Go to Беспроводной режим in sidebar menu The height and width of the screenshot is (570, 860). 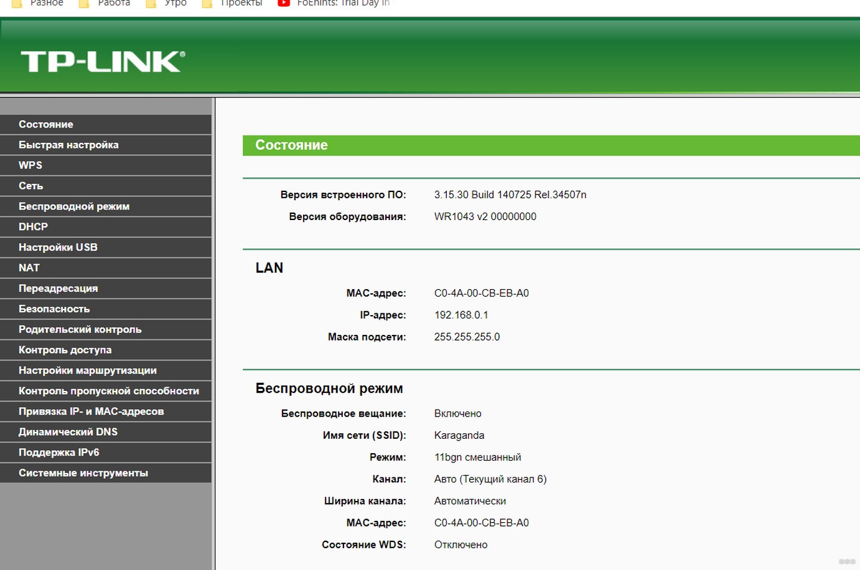106,206
